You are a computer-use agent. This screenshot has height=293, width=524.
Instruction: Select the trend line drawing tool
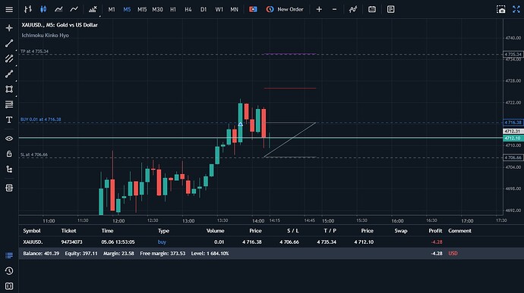click(9, 43)
